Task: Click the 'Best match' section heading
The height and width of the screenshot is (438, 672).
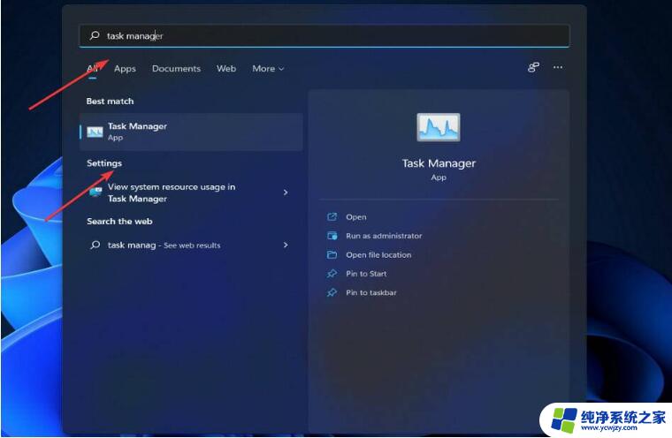Action: pos(111,101)
